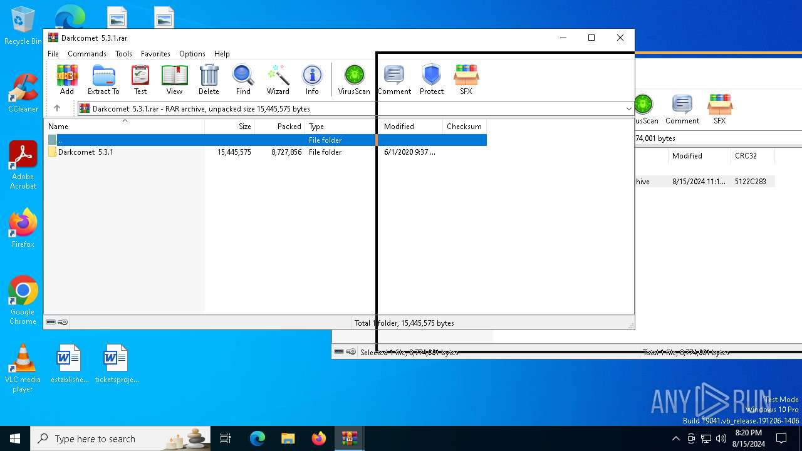Open Firefox from the taskbar
The height and width of the screenshot is (451, 802).
pos(318,438)
